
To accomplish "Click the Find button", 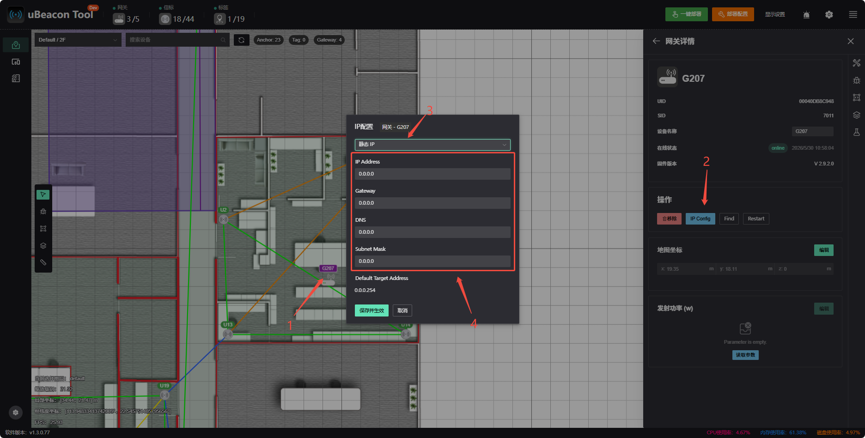I will 729,219.
